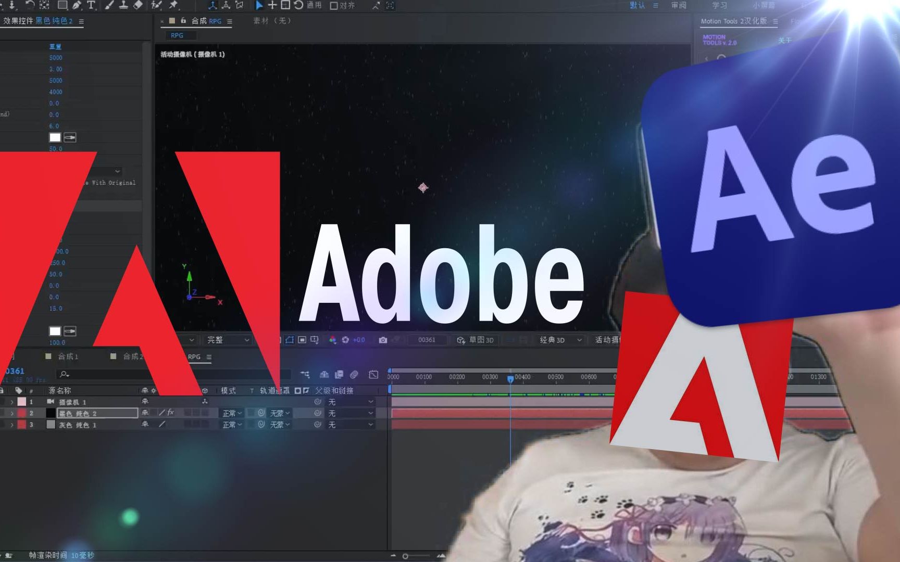
Task: Open blend mode 正常 dropdown for layer 3
Action: click(232, 425)
